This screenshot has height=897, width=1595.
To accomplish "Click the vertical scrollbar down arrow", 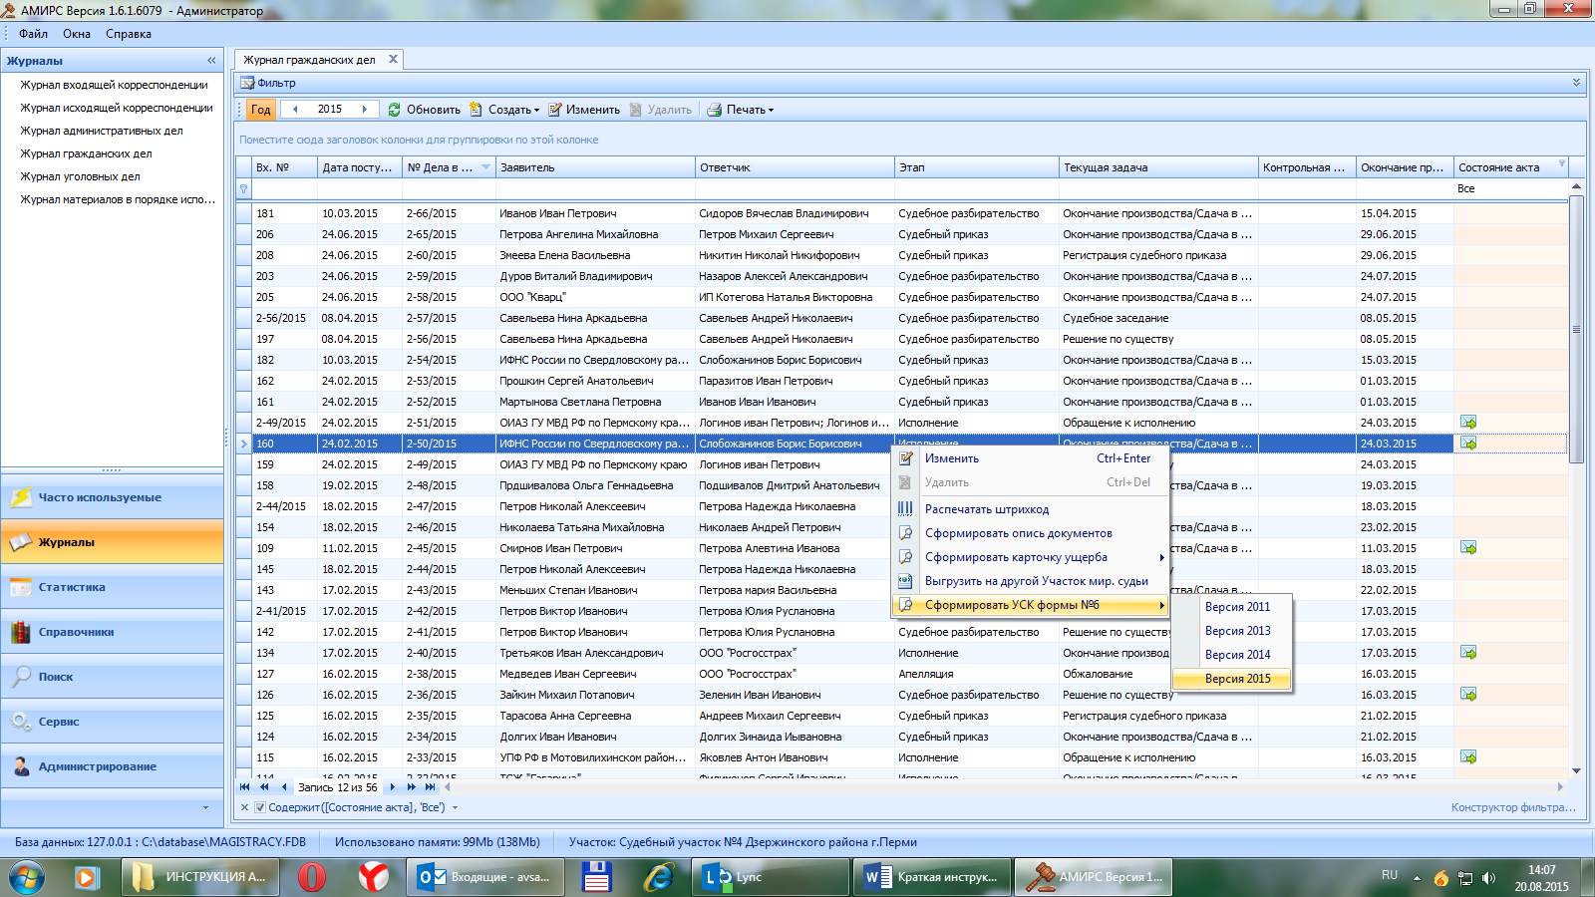I will pyautogui.click(x=1576, y=770).
